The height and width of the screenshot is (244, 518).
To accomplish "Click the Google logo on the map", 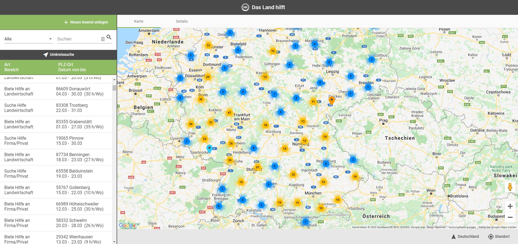I will (x=127, y=225).
